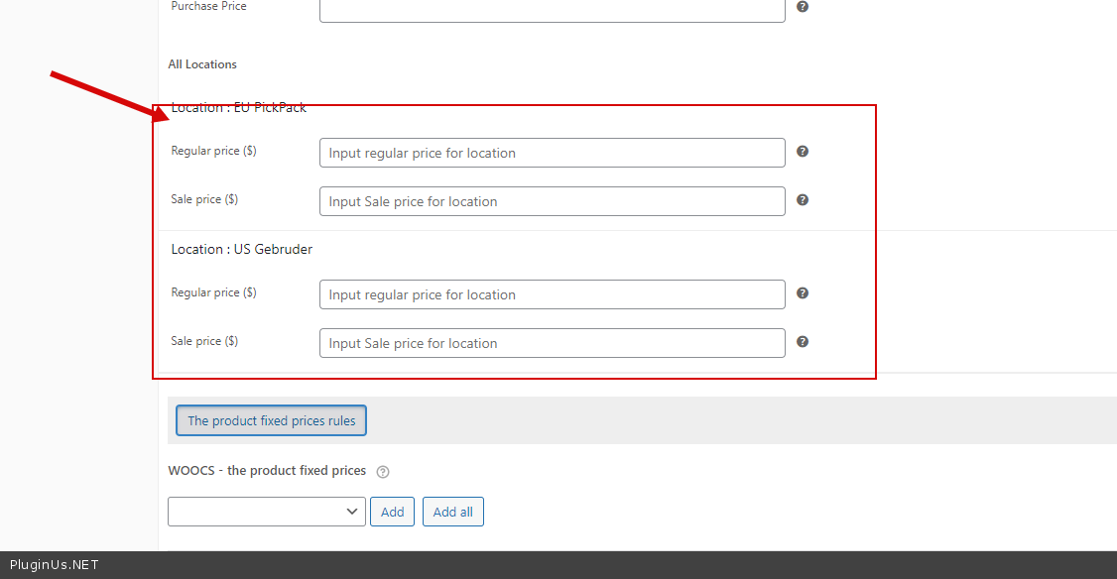Click the Location : US Gebruder heading
This screenshot has height=579, width=1117.
(x=241, y=249)
